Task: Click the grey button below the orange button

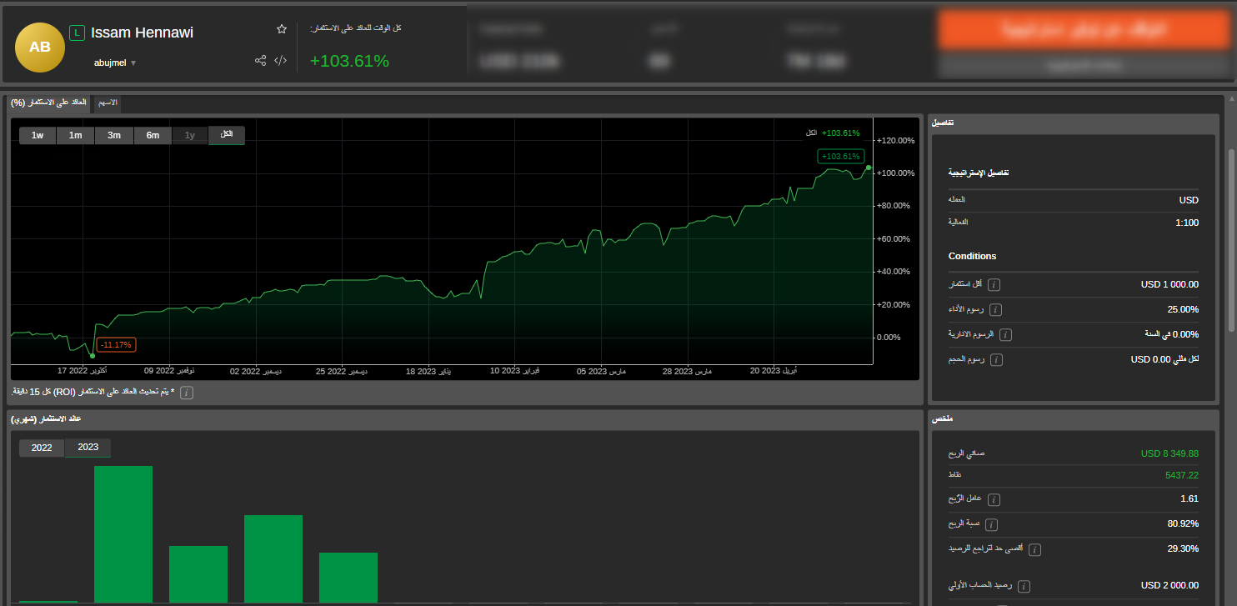Action: (1084, 65)
